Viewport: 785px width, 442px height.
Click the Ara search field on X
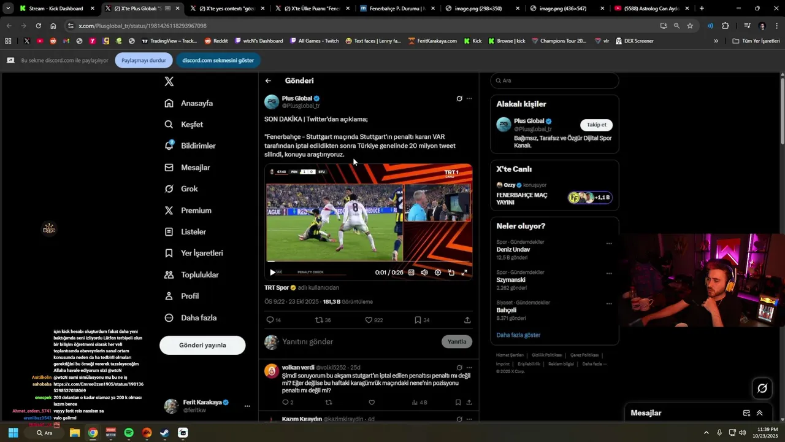point(554,80)
